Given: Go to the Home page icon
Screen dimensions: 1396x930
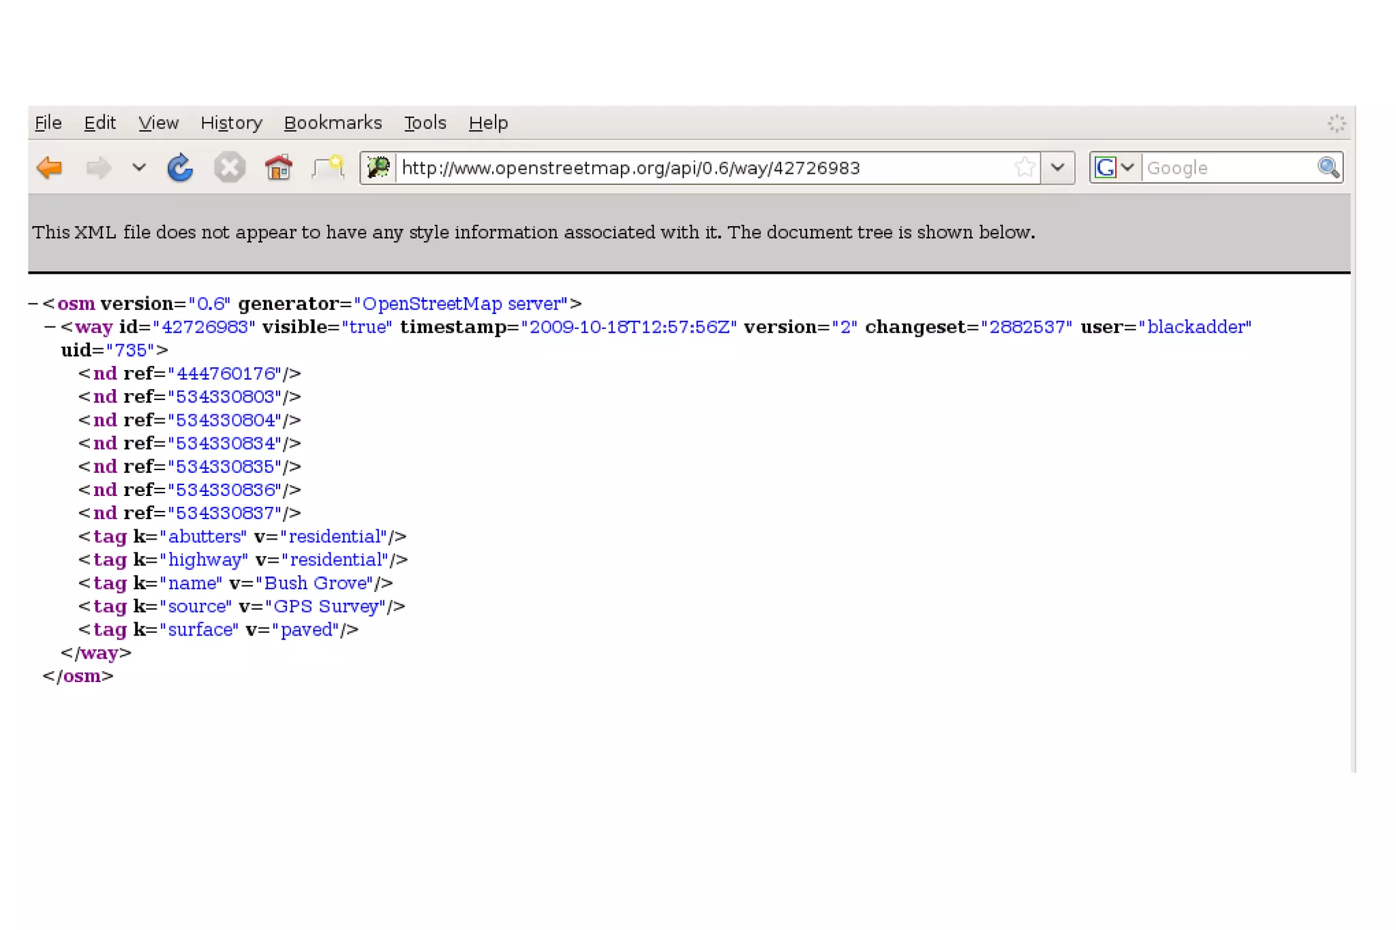Looking at the screenshot, I should [x=278, y=168].
